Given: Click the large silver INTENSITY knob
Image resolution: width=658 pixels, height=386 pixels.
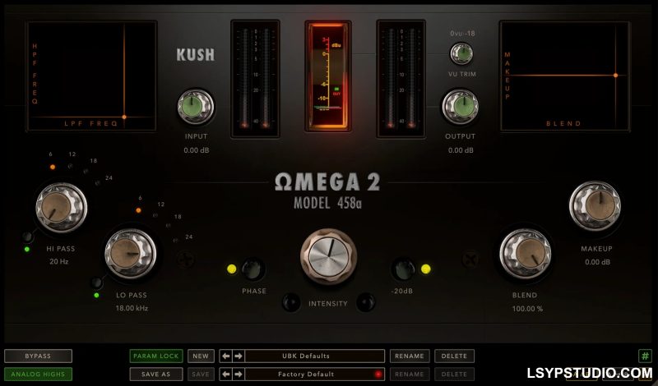Looking at the screenshot, I should pyautogui.click(x=328, y=256).
